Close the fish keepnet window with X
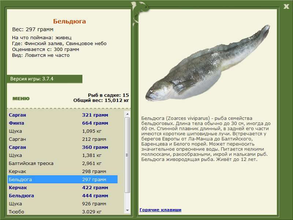 coord(286,7)
